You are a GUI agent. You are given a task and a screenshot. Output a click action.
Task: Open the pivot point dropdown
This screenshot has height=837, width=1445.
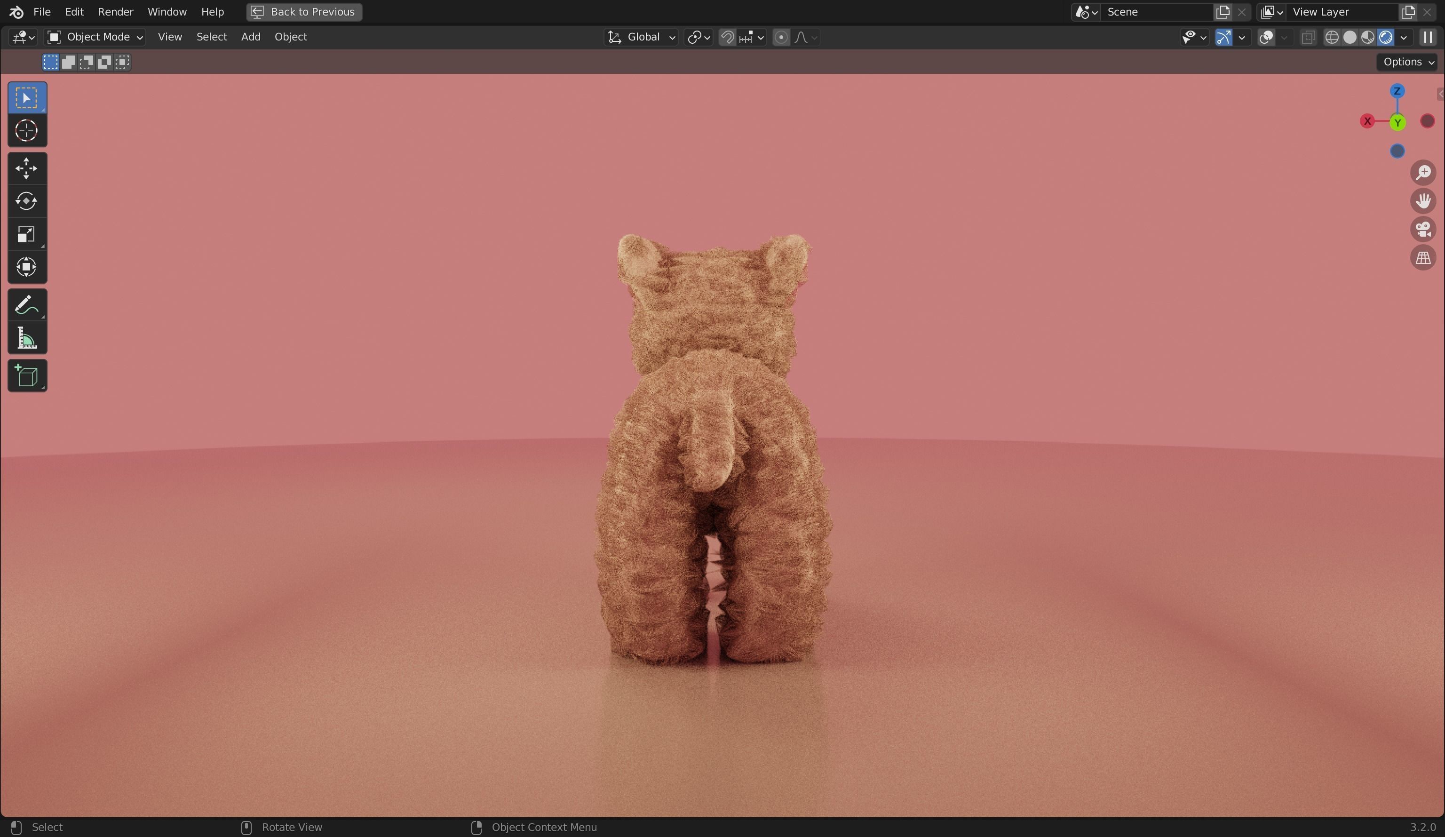[x=699, y=37]
